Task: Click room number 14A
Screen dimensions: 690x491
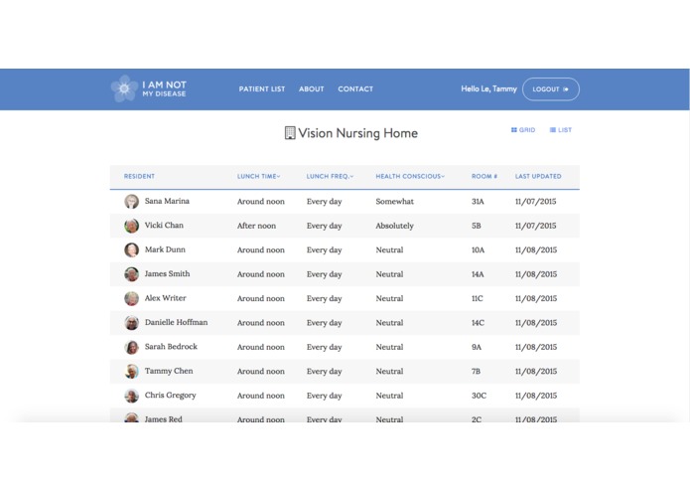Action: pos(478,274)
